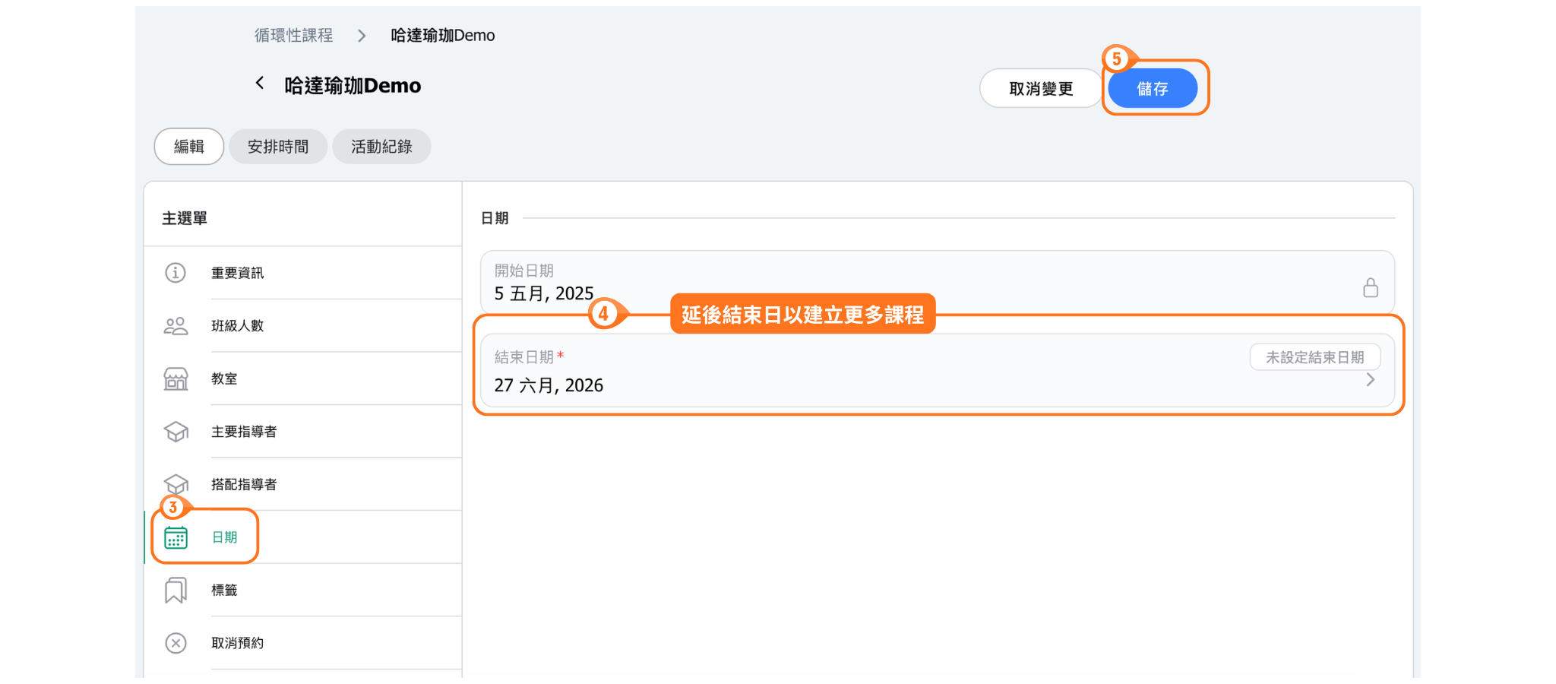Click the blue 儲存 button
This screenshot has height=684, width=1556.
[x=1152, y=89]
